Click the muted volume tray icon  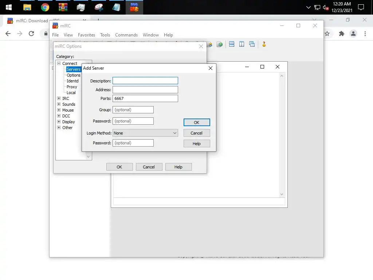(x=326, y=8)
